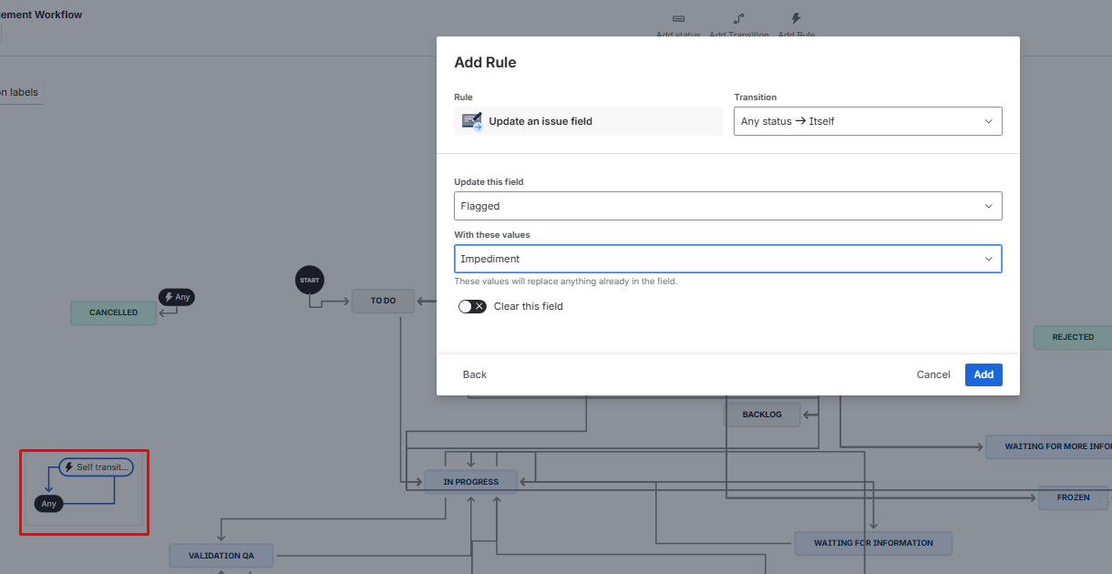
Task: Select the TO DO status box
Action: (384, 301)
